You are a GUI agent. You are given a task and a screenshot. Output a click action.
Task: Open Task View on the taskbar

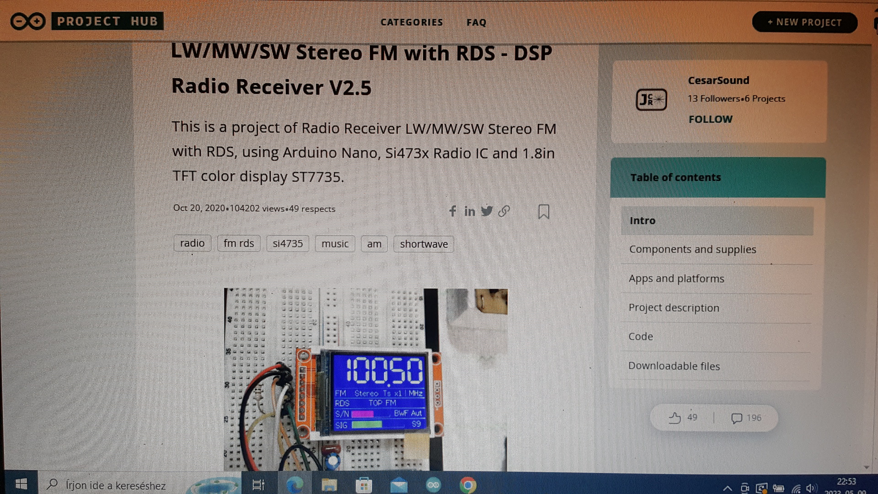[x=258, y=485]
